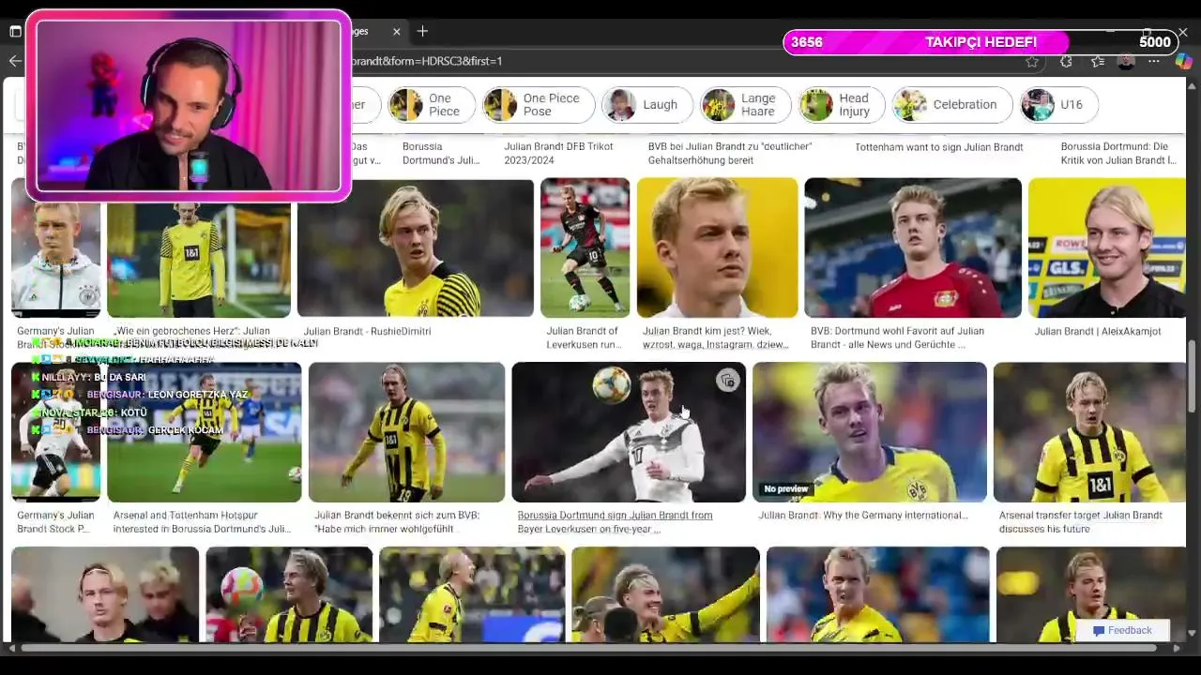1201x675 pixels.
Task: Open Julian Brandt bekennt sich zum BVB caption
Action: point(396,521)
